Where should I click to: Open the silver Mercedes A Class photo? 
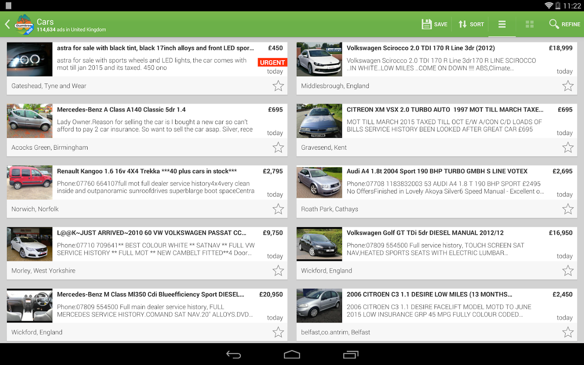pos(30,121)
